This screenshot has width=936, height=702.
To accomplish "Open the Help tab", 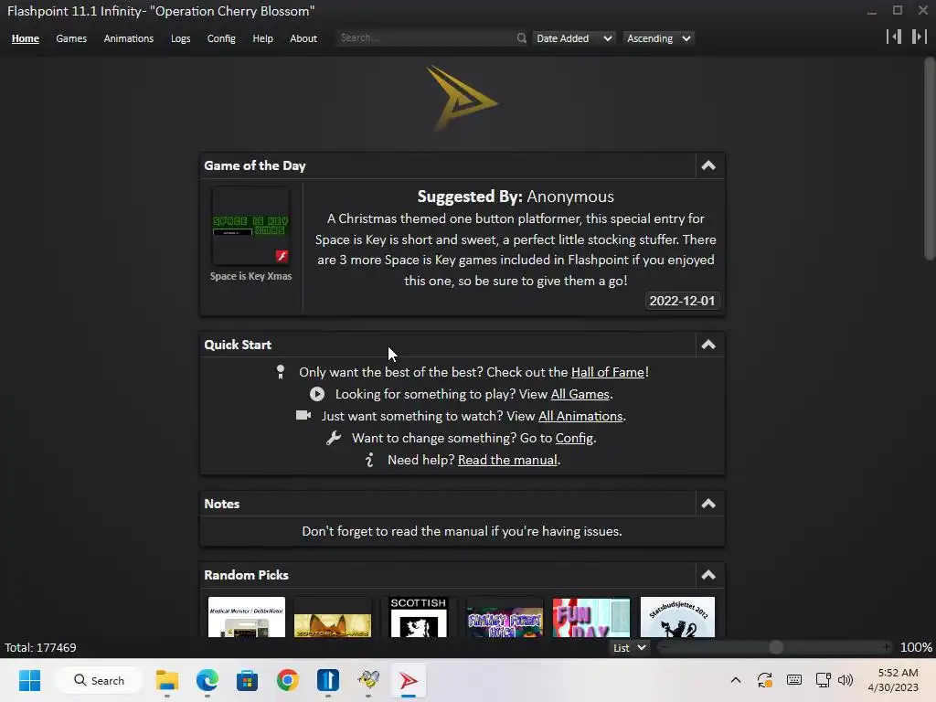I will pyautogui.click(x=262, y=38).
